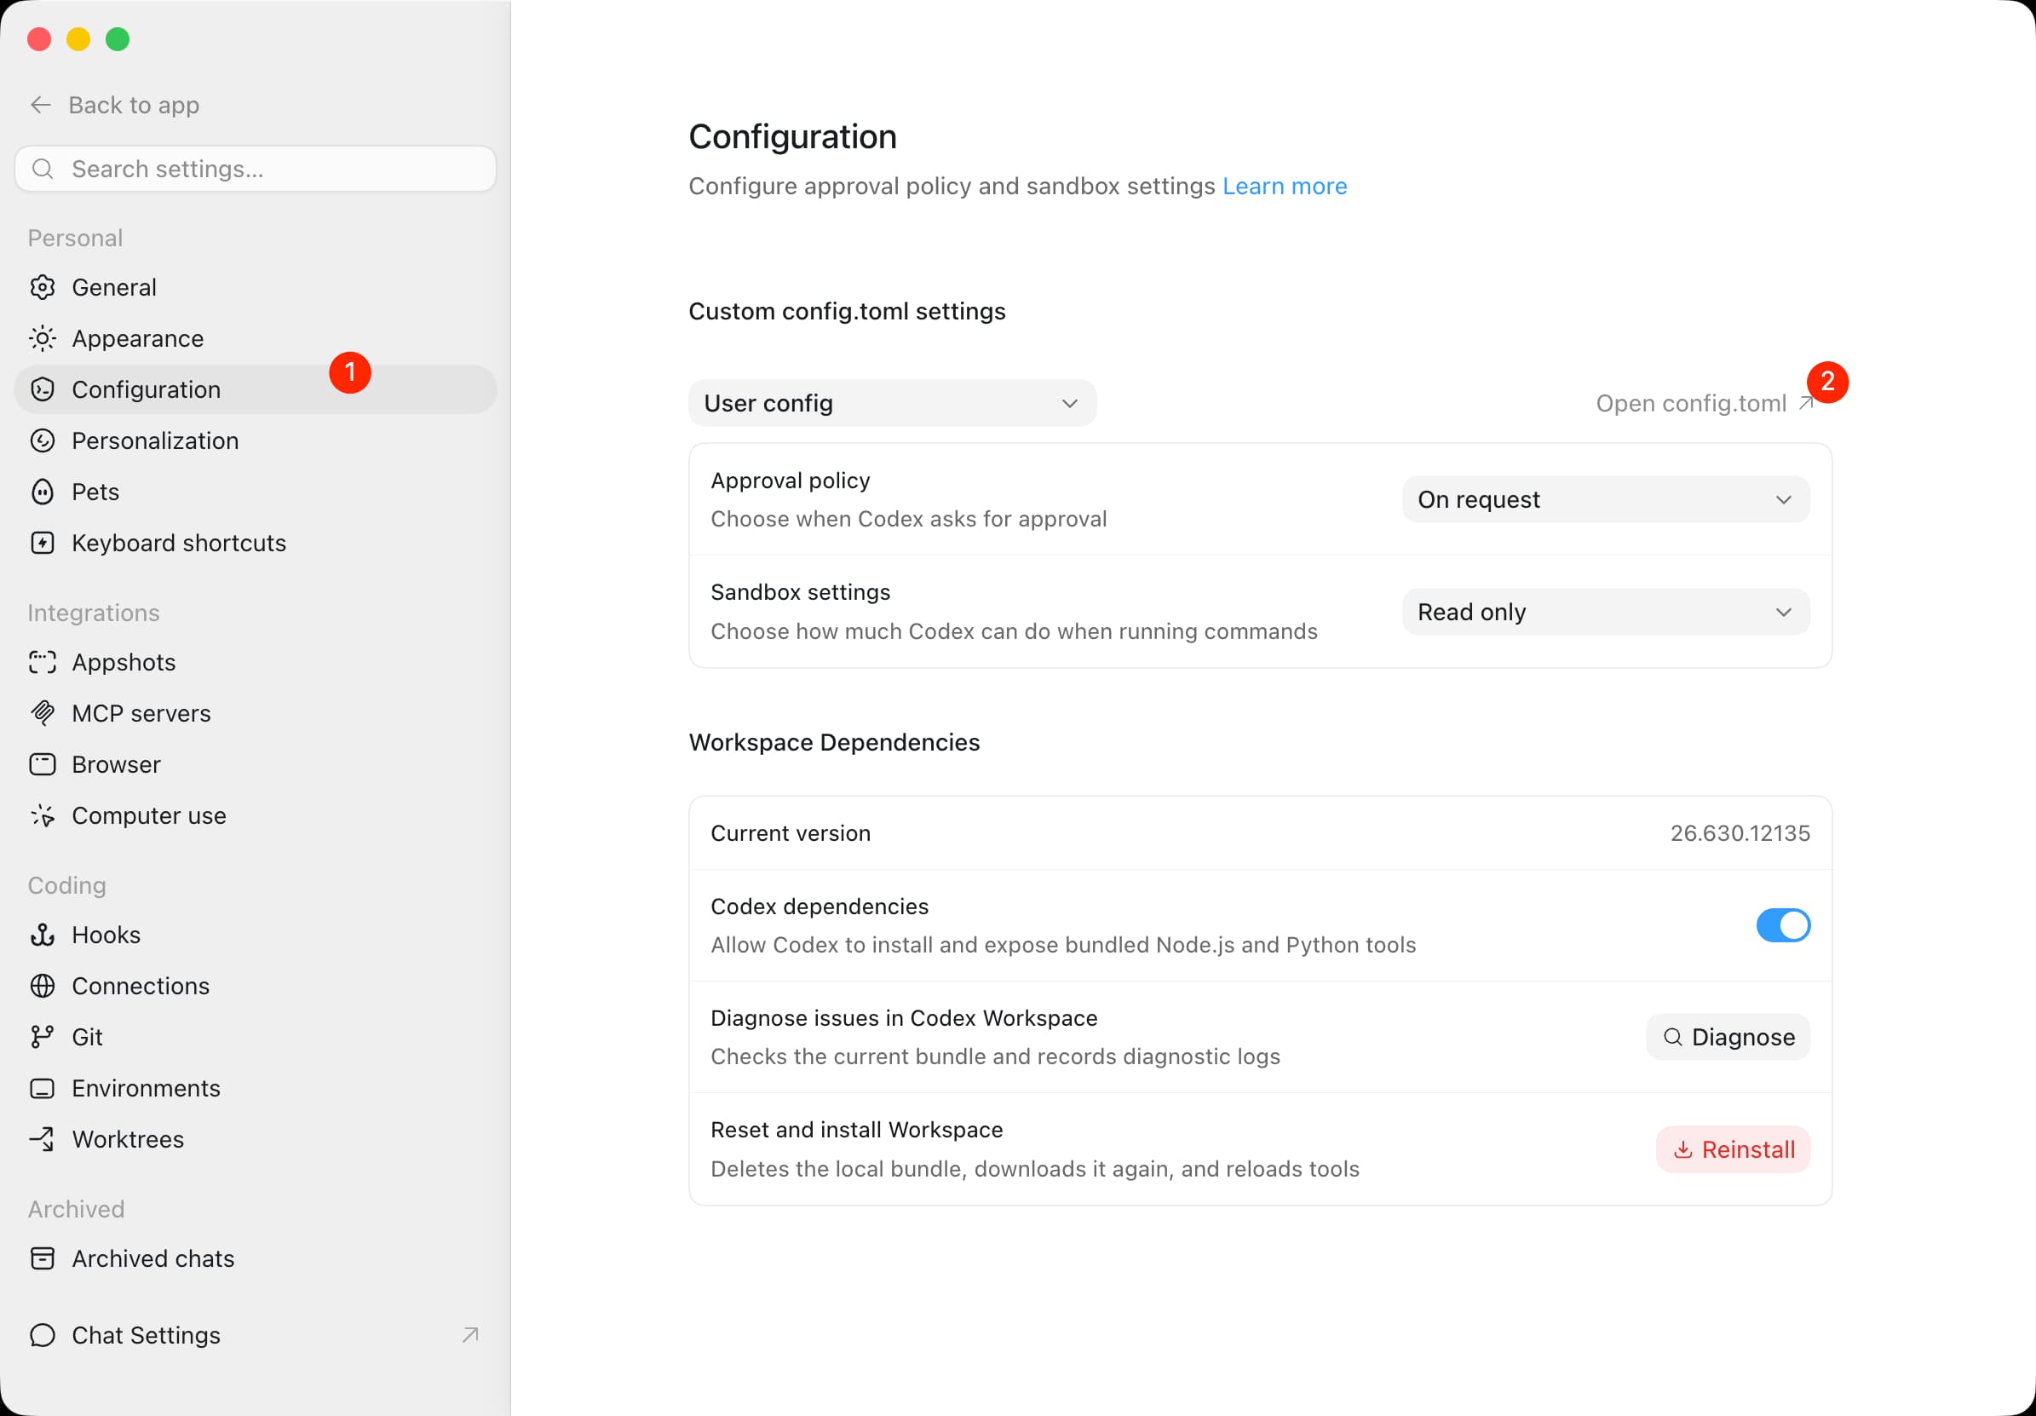Select Hooks in the Coding section

256,935
